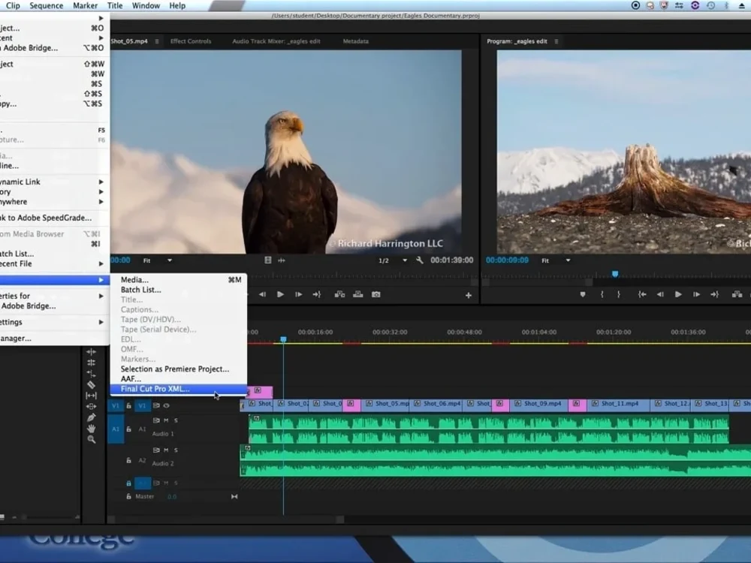This screenshot has width=751, height=563.
Task: Play the Source monitor clip
Action: [280, 294]
